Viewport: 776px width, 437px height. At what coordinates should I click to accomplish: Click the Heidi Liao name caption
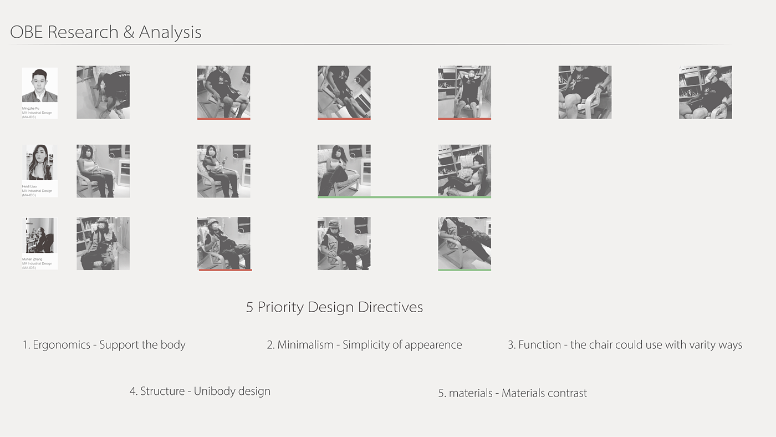coord(30,186)
